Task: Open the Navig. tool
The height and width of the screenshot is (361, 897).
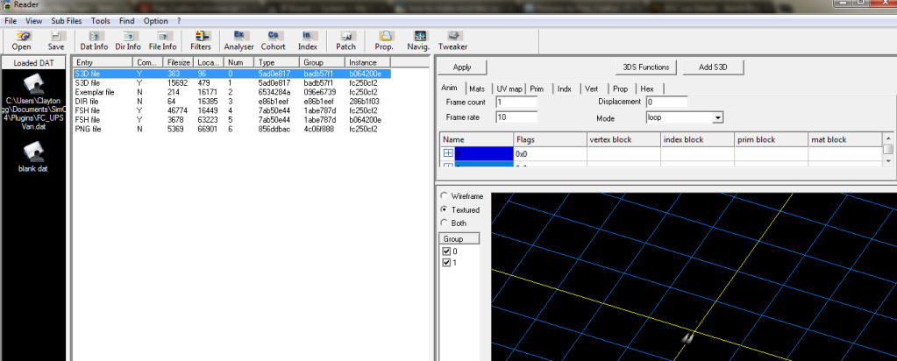Action: [418, 40]
